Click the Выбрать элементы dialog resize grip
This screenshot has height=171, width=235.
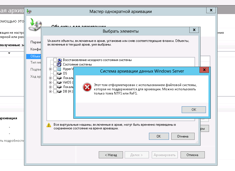point(197,142)
